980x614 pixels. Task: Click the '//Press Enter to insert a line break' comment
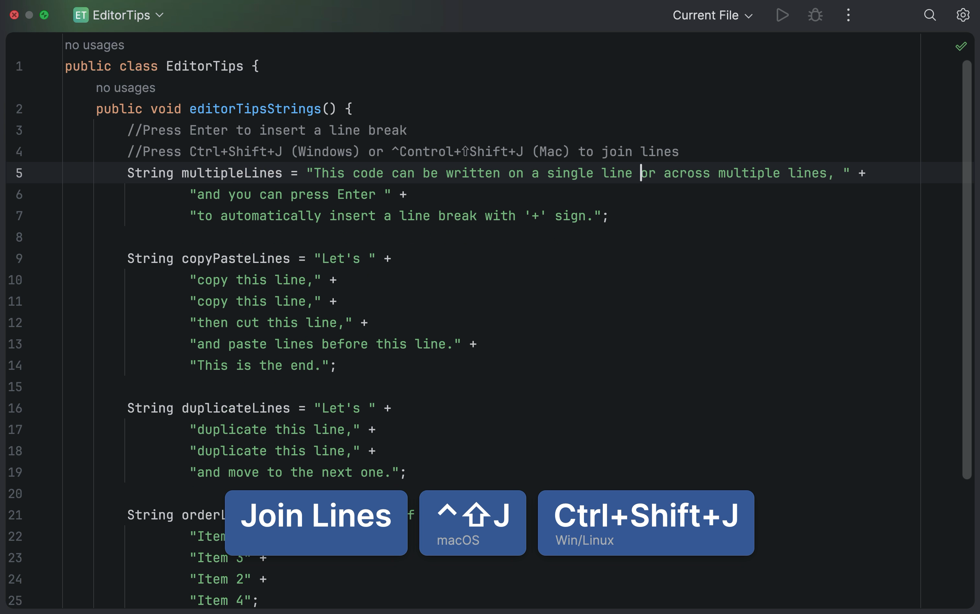(267, 131)
